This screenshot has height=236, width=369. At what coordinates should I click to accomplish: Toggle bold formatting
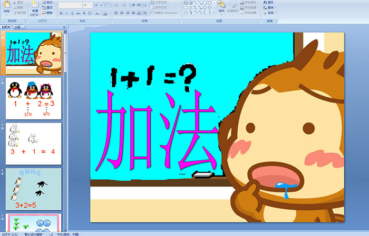61,13
